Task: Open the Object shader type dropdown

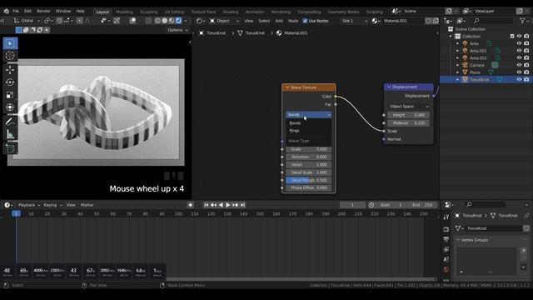Action: coord(224,21)
